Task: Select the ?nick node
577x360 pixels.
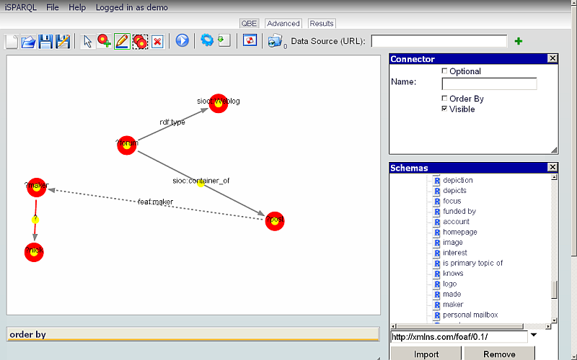Action: tap(34, 253)
